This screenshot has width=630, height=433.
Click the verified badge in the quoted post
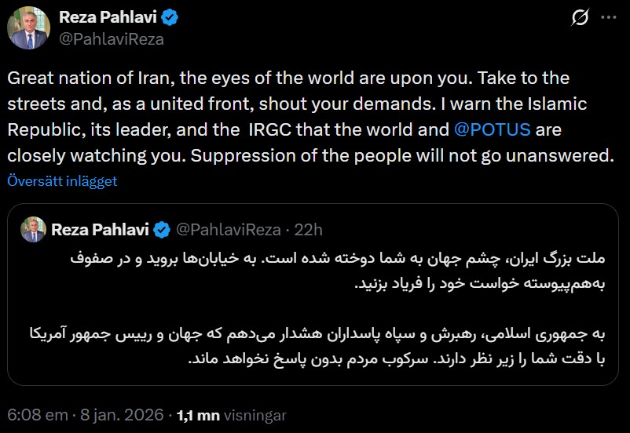click(162, 230)
